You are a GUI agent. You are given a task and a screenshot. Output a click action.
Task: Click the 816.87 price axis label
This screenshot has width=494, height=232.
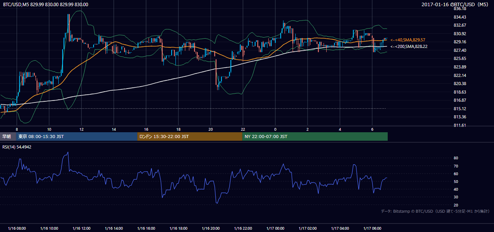coord(460,100)
